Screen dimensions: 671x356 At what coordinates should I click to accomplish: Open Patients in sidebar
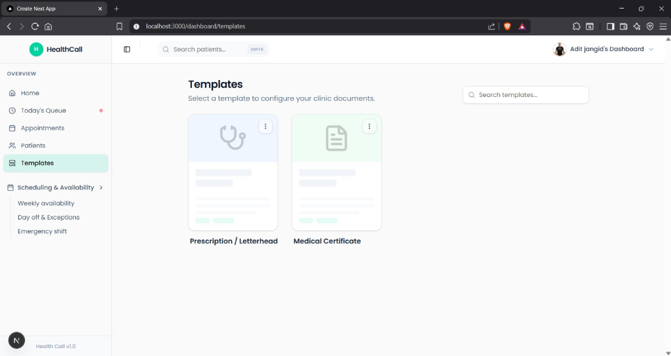[56, 146]
